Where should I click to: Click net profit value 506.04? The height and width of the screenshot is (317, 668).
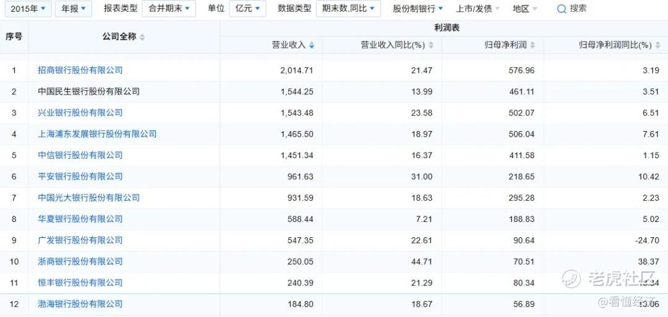point(521,134)
